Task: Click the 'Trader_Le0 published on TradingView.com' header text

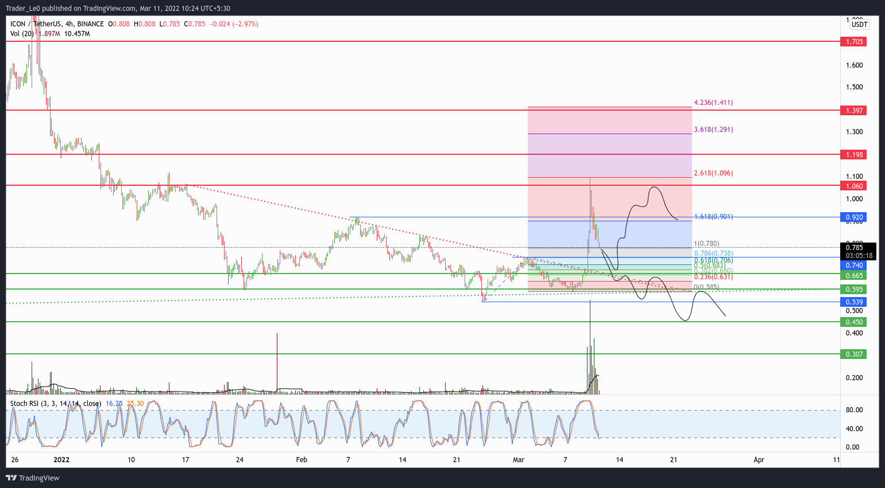Action: (x=71, y=8)
